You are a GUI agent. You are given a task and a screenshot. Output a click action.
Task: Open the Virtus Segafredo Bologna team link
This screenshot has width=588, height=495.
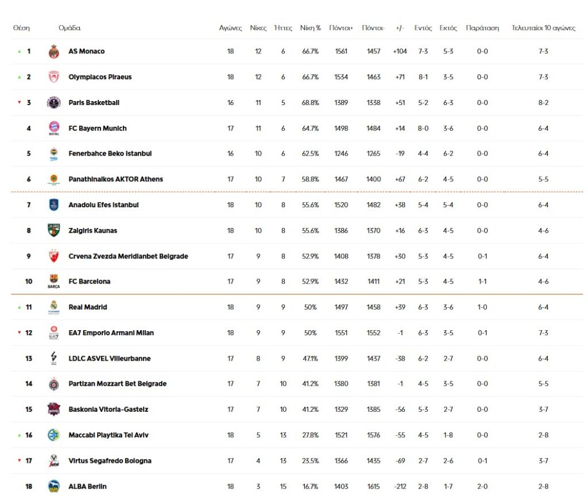[110, 461]
